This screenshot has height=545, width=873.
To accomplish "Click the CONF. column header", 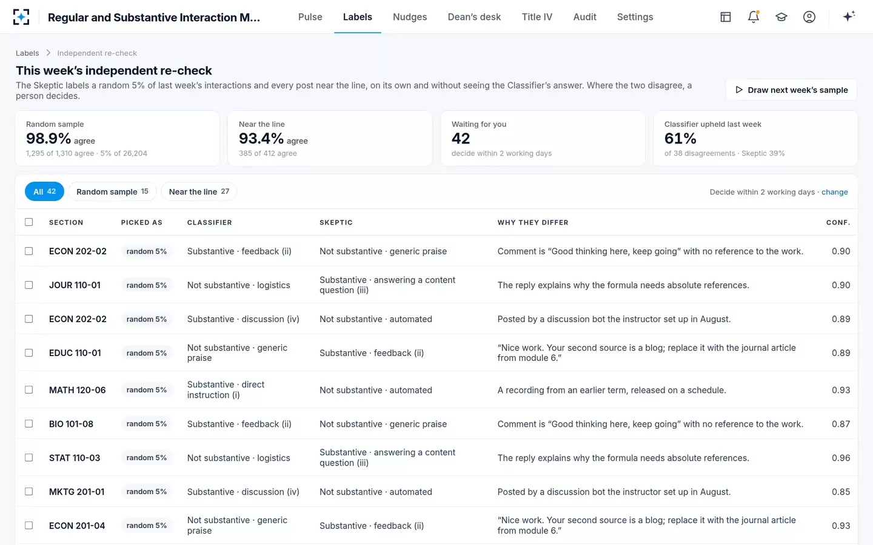I will (838, 223).
